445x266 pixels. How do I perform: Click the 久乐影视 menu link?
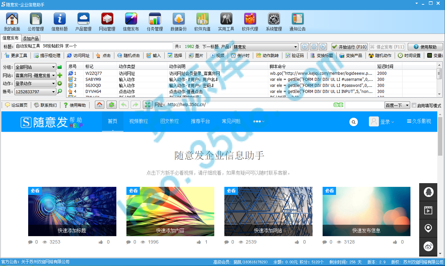419,121
